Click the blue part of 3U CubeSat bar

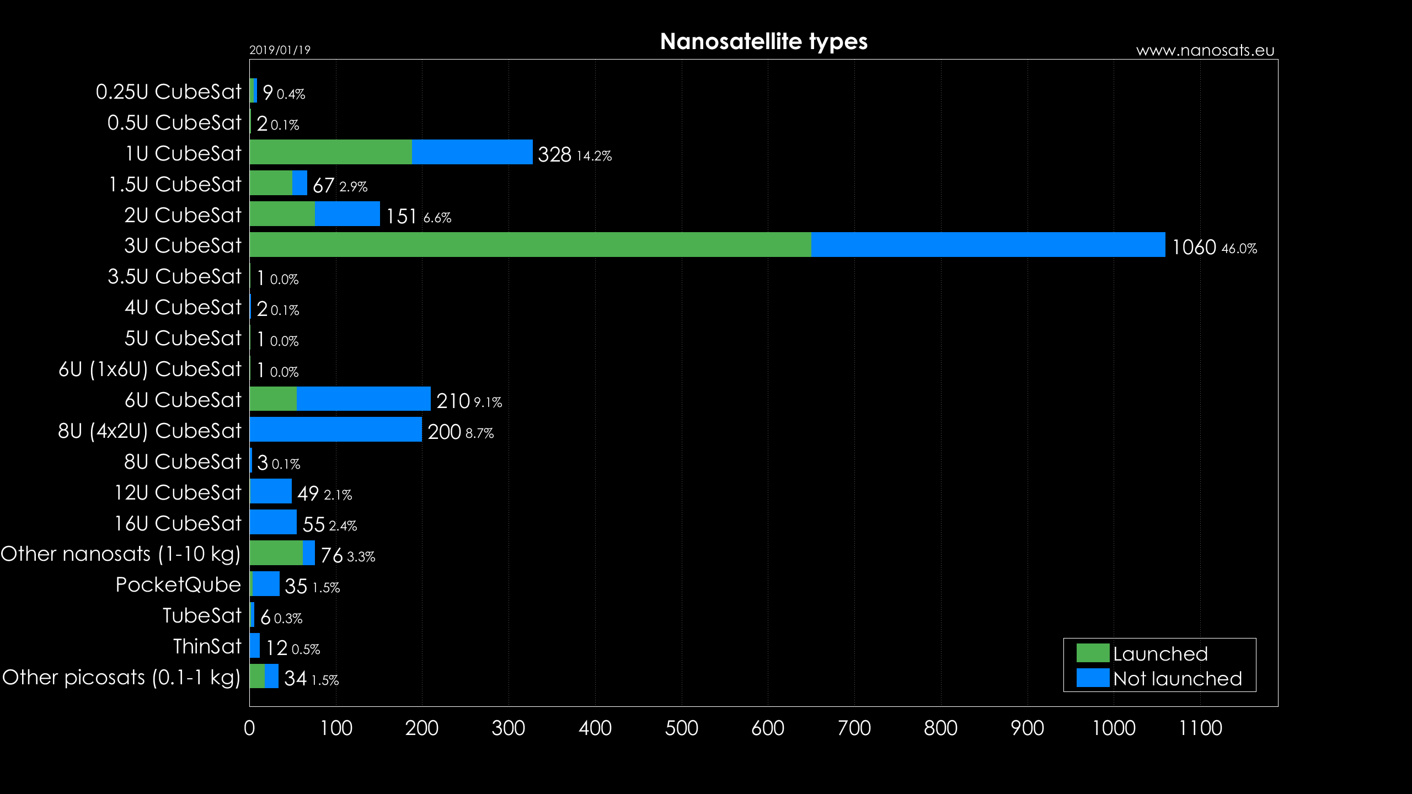[987, 245]
